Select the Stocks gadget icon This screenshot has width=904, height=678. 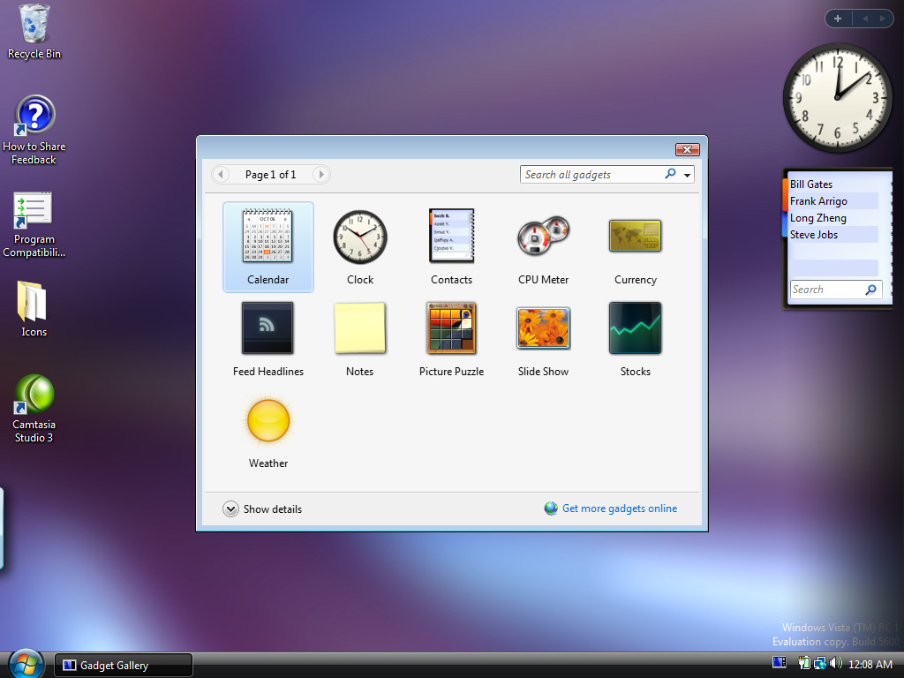(635, 328)
